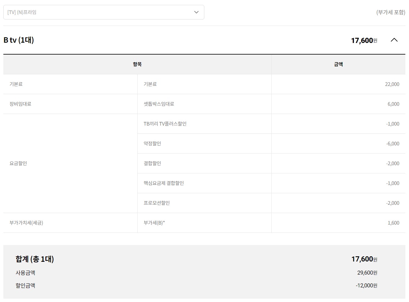The width and height of the screenshot is (409, 302).
Task: Select the 요금할인 category cell
Action: [x=70, y=163]
